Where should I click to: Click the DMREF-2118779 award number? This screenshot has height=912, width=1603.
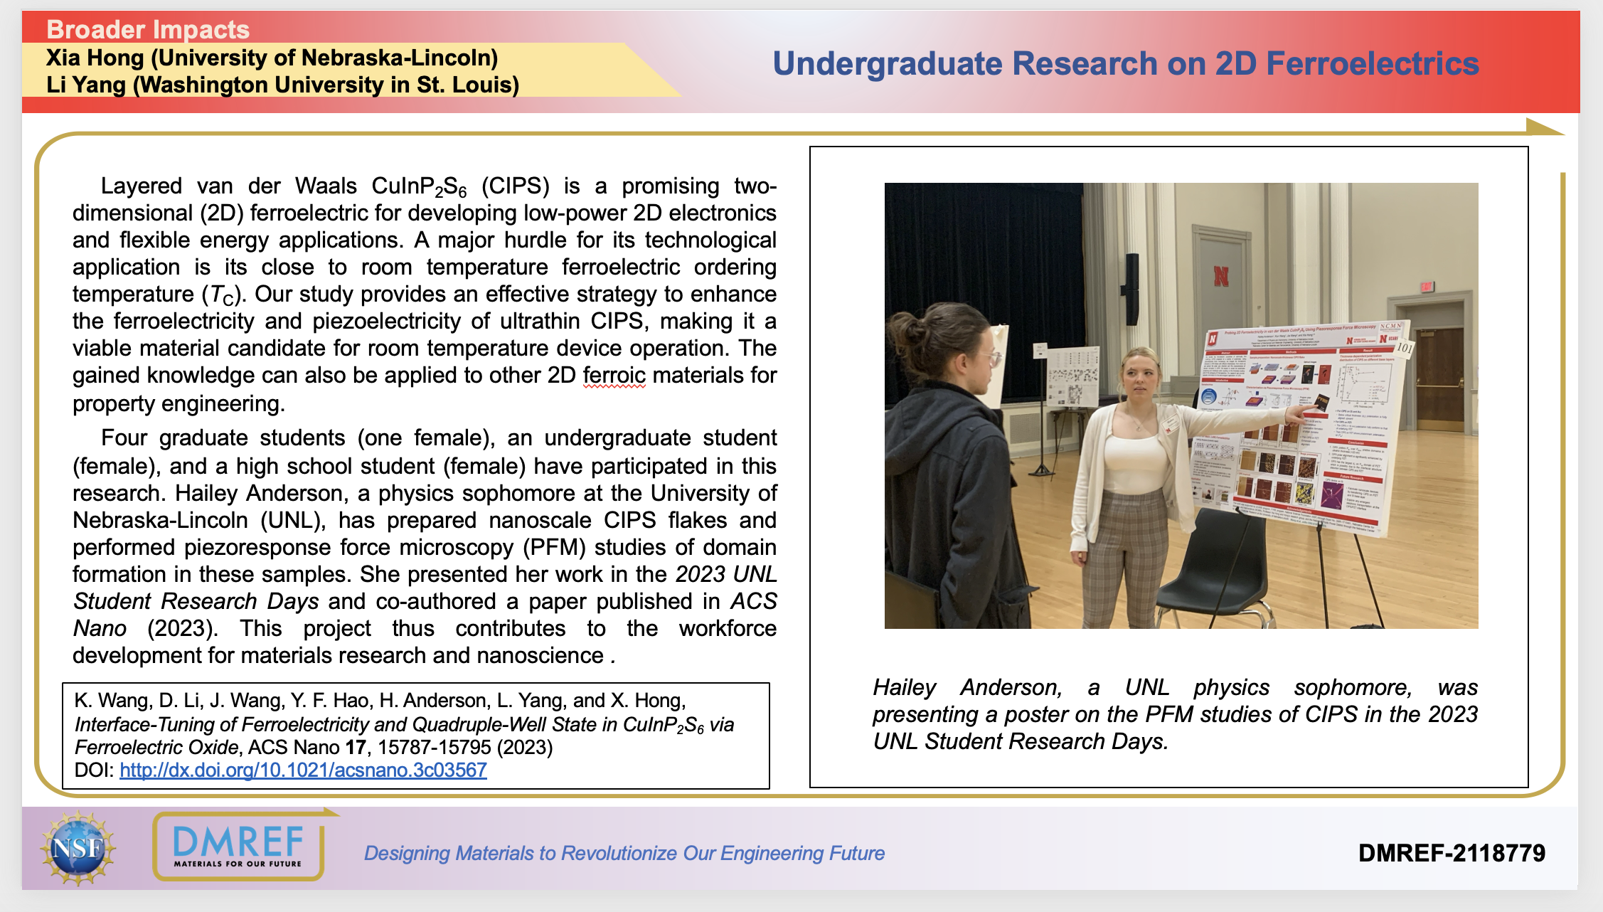coord(1451,853)
